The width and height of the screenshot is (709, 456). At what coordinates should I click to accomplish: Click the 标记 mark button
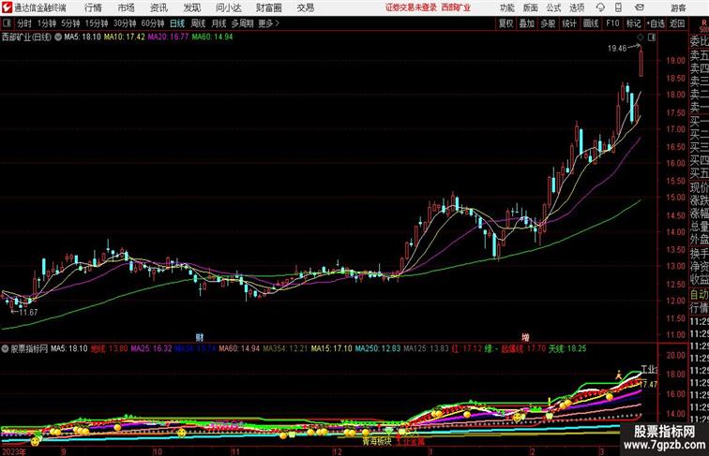pyautogui.click(x=633, y=23)
